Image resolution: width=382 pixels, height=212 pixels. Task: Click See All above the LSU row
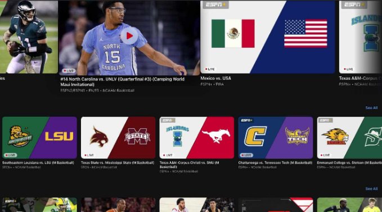point(371,107)
